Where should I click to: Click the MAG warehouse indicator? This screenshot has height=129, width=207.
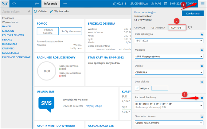pos(156,4)
